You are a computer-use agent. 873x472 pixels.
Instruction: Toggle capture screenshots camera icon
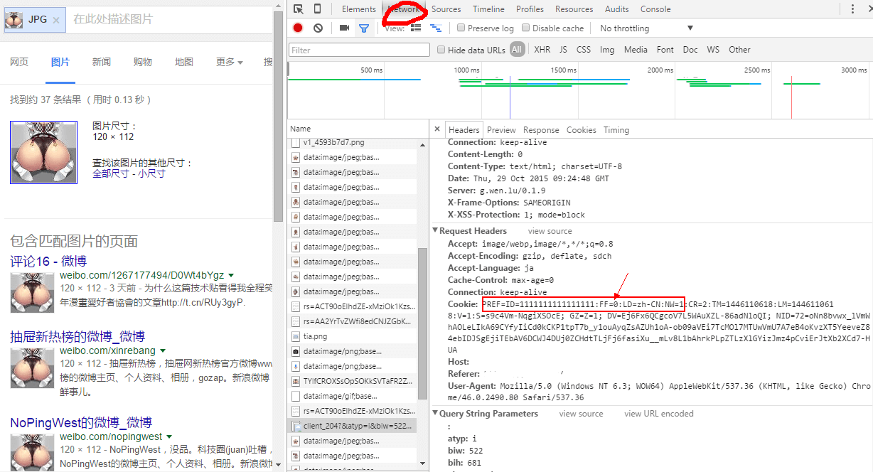pos(344,28)
